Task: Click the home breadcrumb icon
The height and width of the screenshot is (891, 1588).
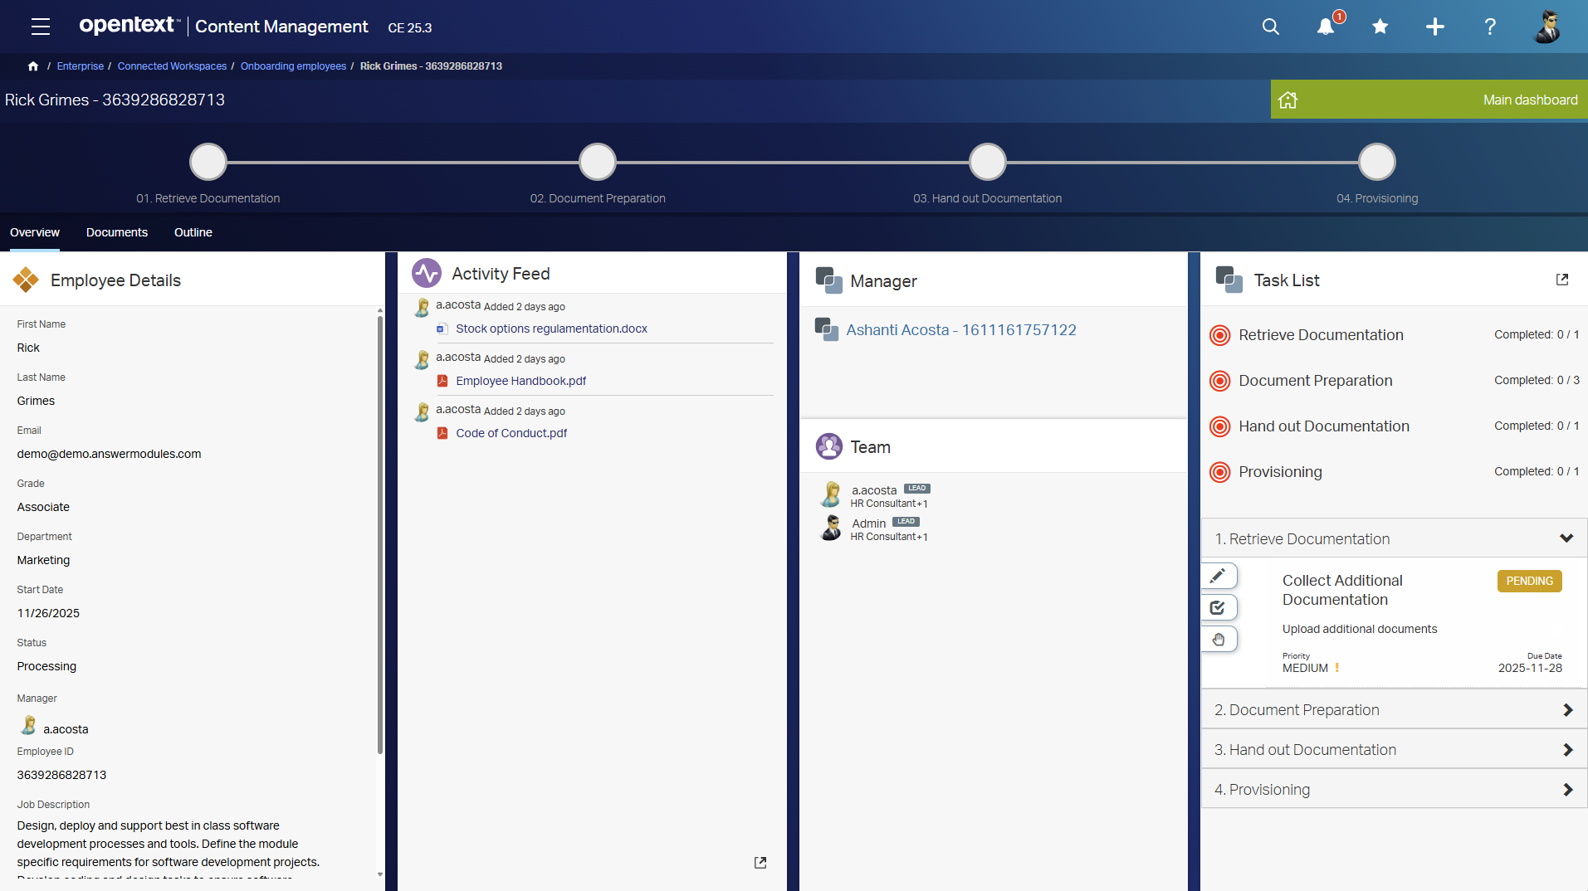Action: 33,66
